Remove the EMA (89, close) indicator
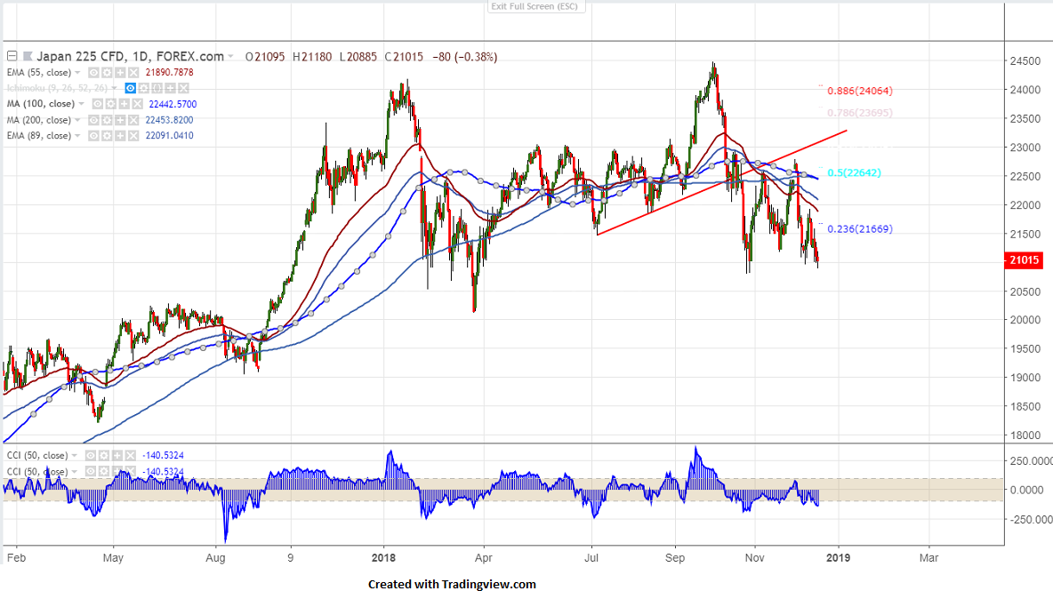This screenshot has height=591, width=1053. coord(133,135)
